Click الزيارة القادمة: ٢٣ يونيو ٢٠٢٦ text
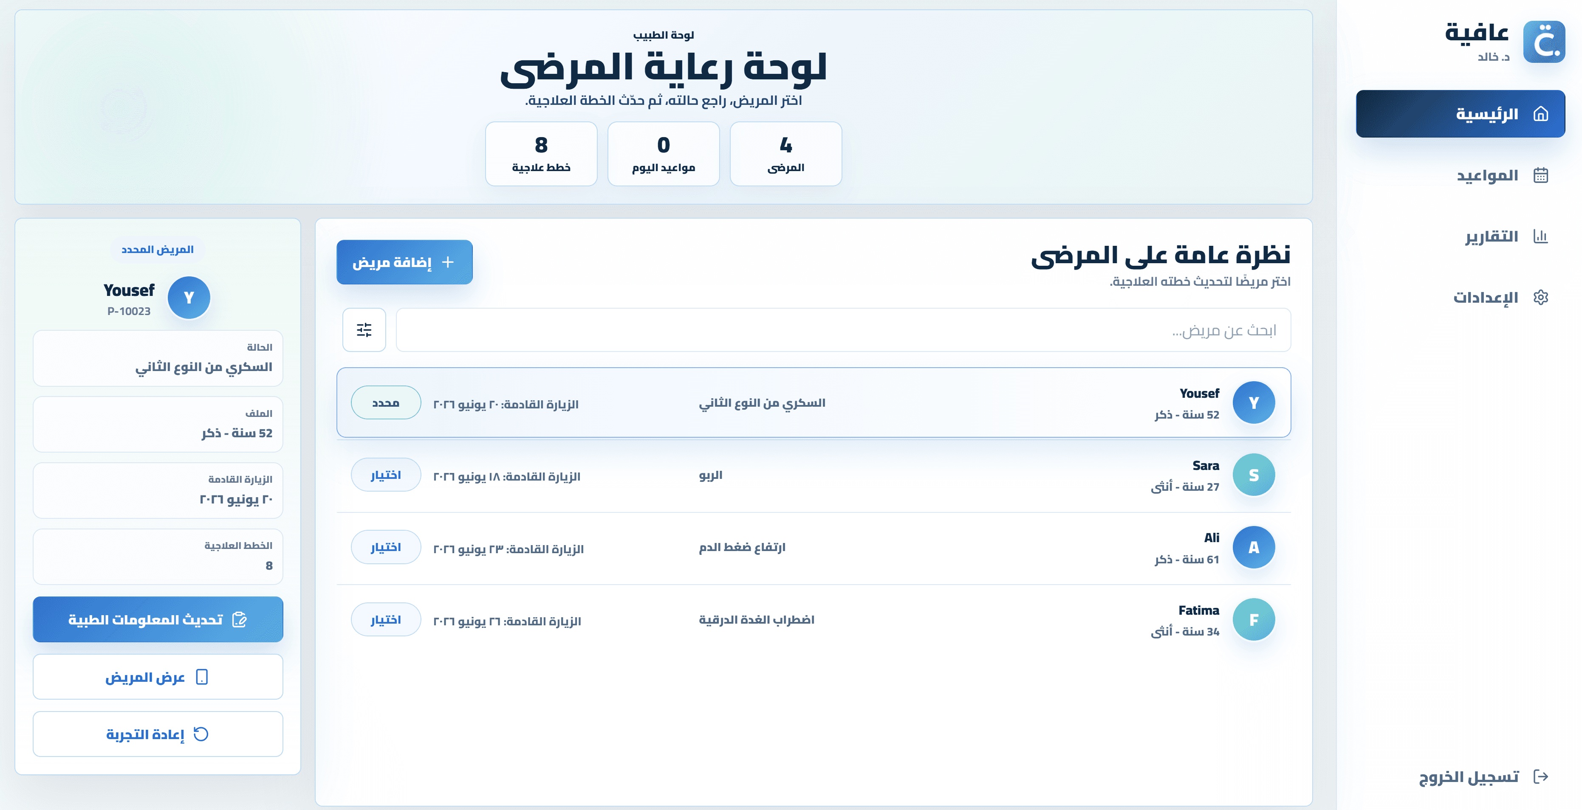Screen dimensions: 1582x810 tap(508, 549)
